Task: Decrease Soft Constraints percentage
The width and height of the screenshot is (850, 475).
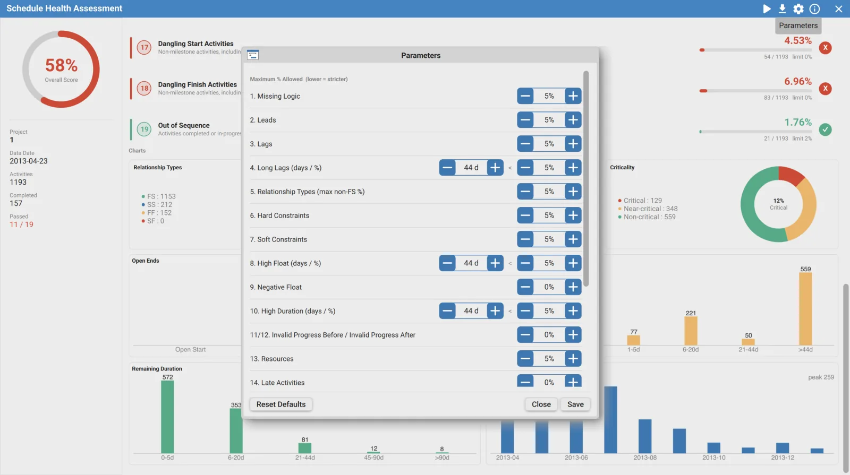Action: [525, 239]
